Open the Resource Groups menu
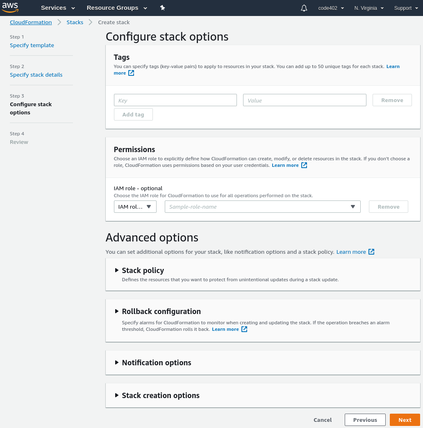The width and height of the screenshot is (423, 428). pos(117,8)
